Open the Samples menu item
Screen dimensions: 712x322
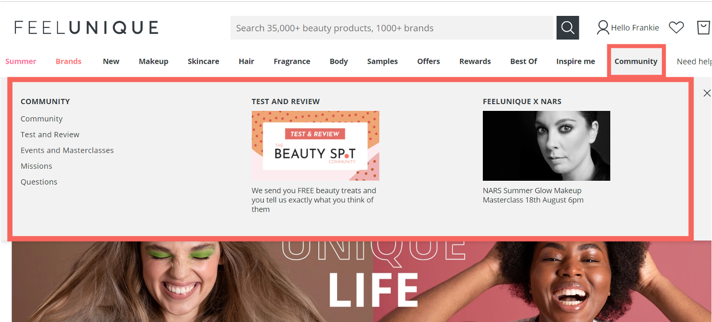coord(382,61)
